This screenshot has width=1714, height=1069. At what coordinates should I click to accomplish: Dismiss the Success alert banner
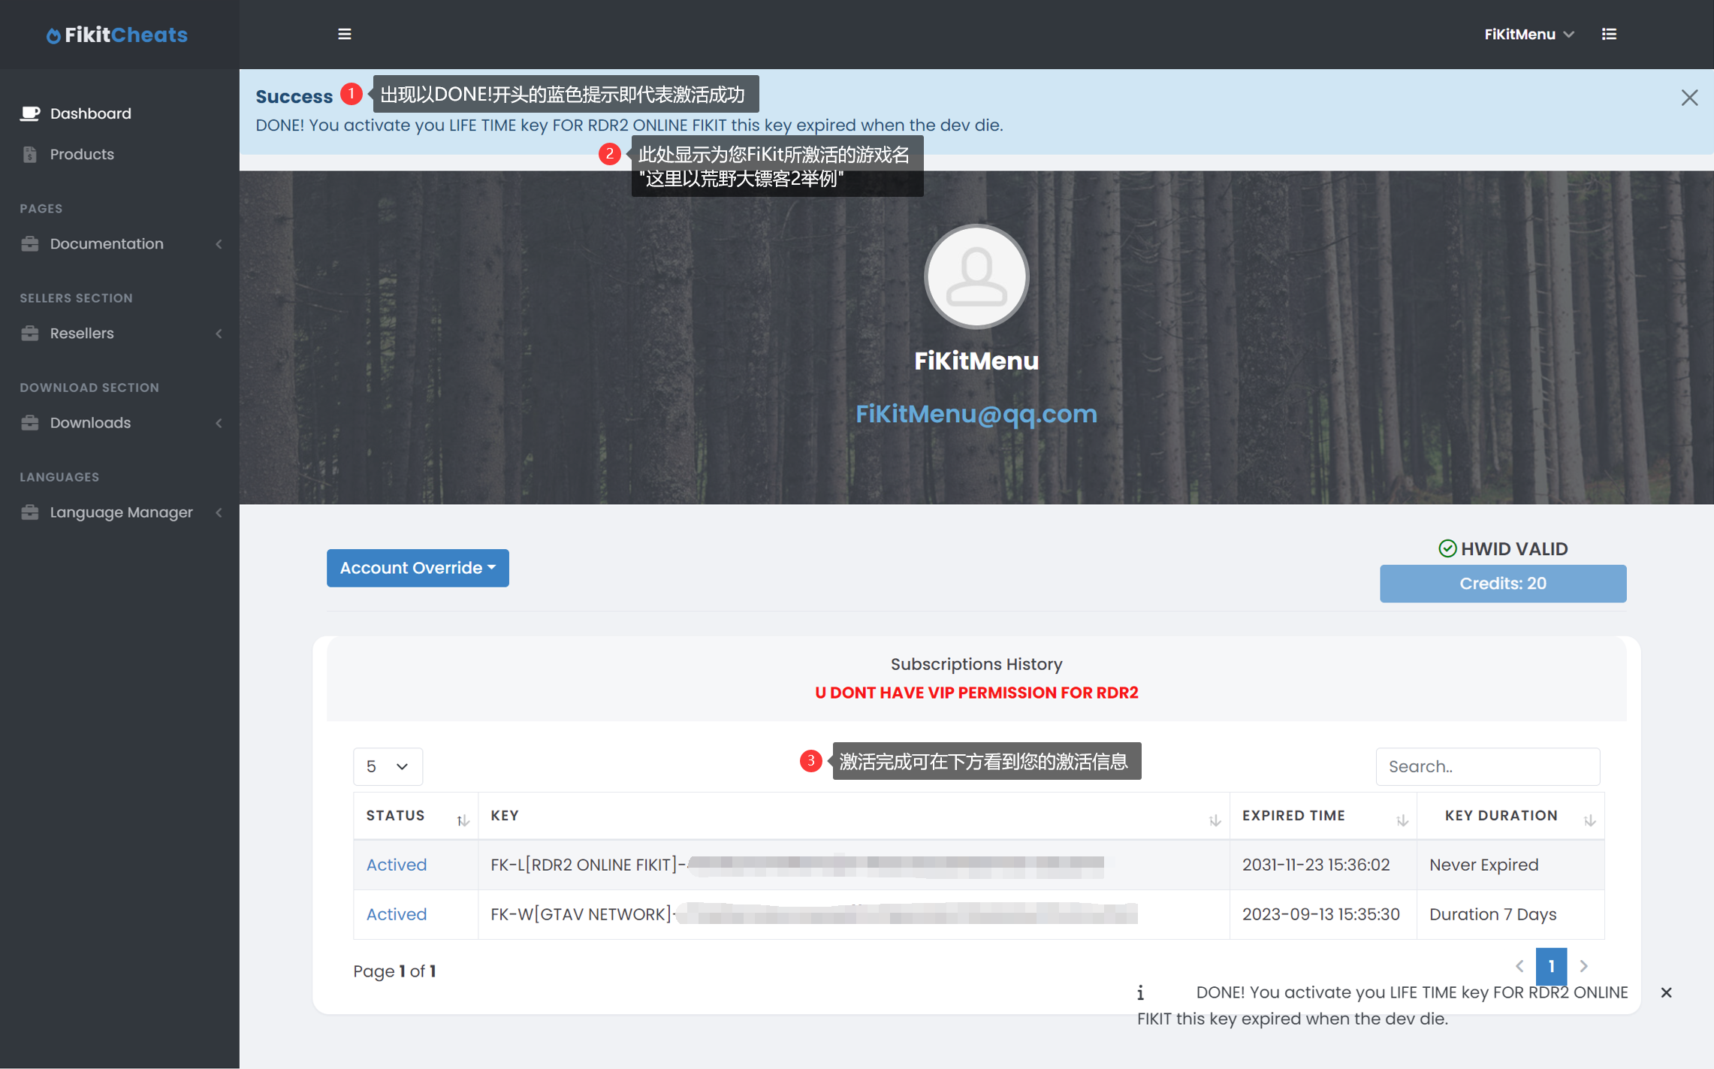[x=1689, y=98]
